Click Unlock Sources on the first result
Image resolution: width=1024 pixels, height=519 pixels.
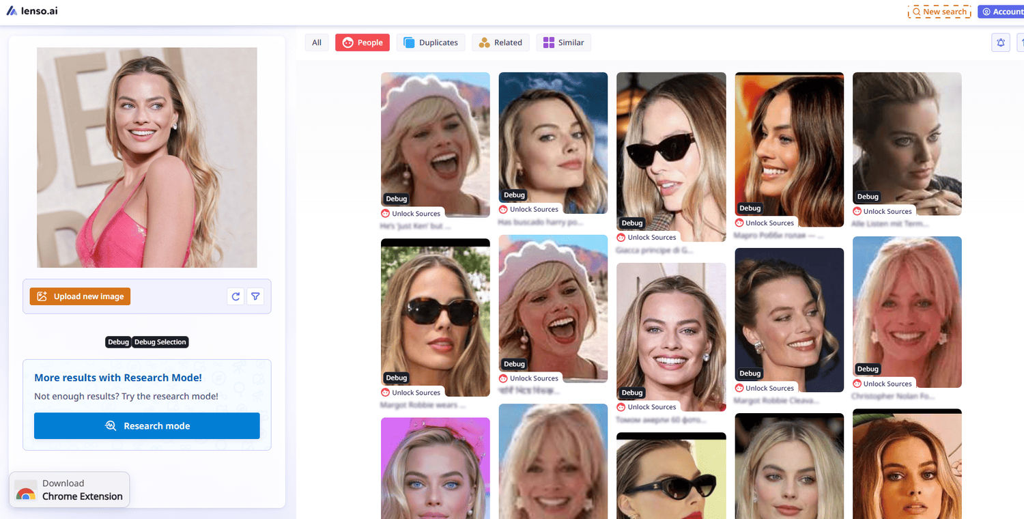(411, 213)
